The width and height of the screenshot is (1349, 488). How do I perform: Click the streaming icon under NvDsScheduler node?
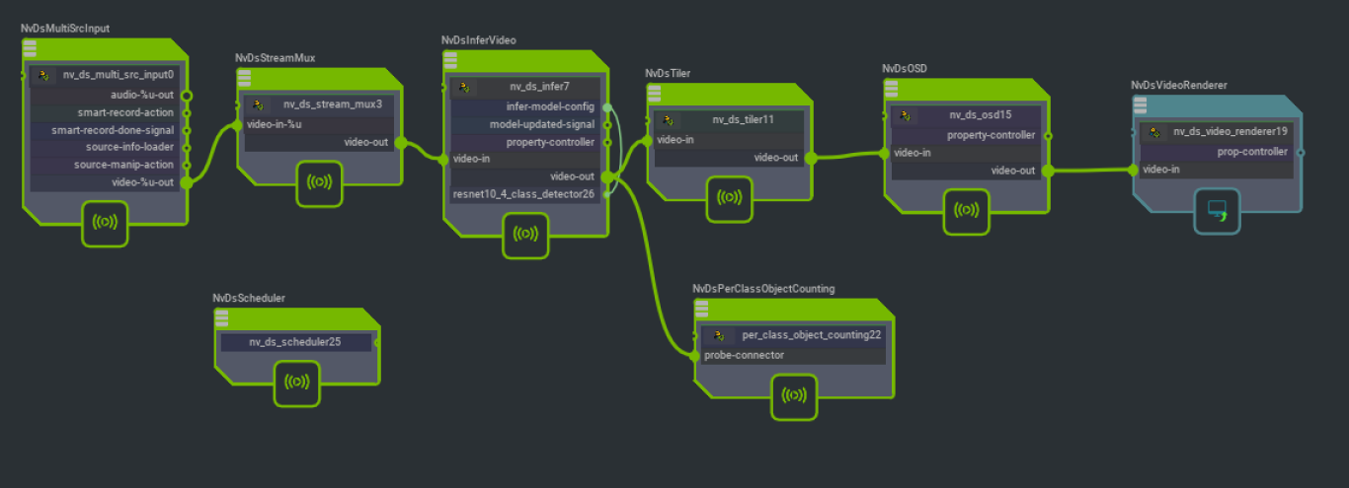tap(297, 382)
